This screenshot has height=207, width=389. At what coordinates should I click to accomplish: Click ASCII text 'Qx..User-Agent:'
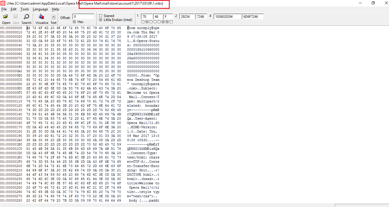coord(142,118)
